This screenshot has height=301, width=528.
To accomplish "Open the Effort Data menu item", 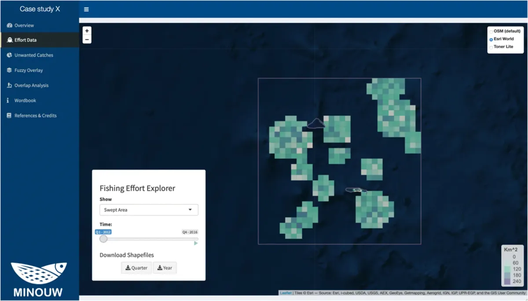I will [40, 40].
